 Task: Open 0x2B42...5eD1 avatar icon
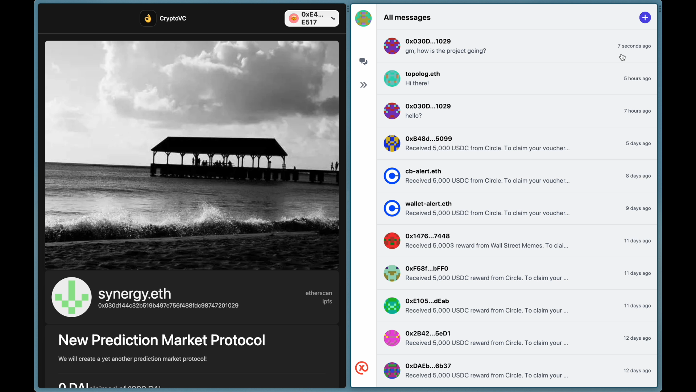(392, 338)
